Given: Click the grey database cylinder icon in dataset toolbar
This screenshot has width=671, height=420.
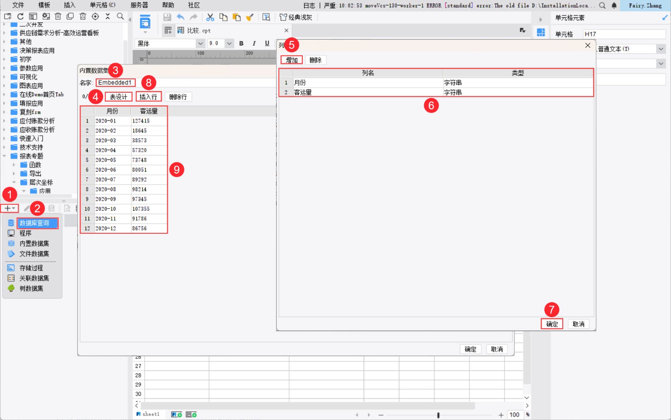Looking at the screenshot, I should [52, 208].
